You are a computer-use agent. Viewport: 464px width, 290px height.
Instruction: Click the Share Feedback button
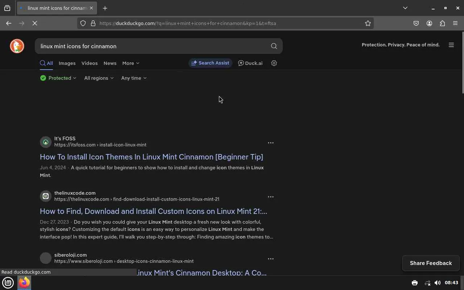[431, 263]
